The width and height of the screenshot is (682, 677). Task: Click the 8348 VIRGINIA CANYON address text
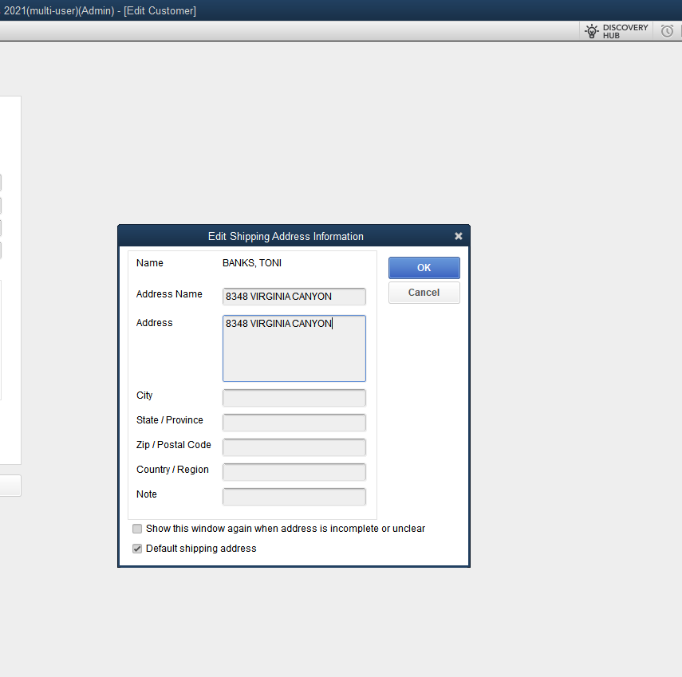[x=277, y=323]
